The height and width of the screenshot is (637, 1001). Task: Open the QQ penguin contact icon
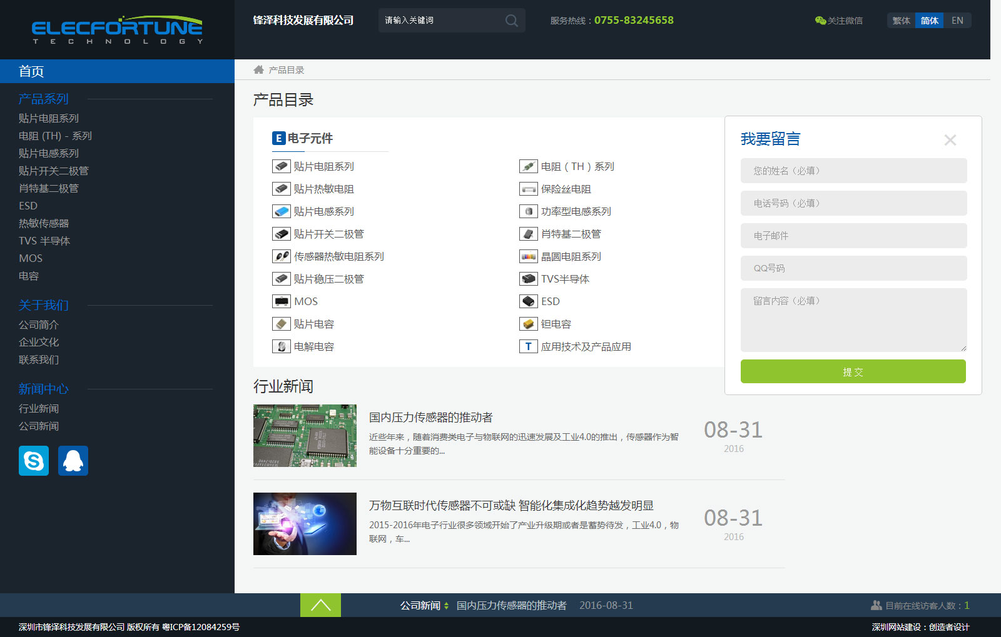pos(73,461)
